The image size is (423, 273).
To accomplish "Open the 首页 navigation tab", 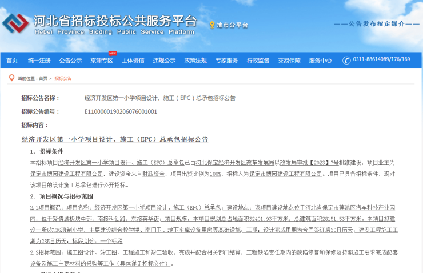I will point(12,61).
